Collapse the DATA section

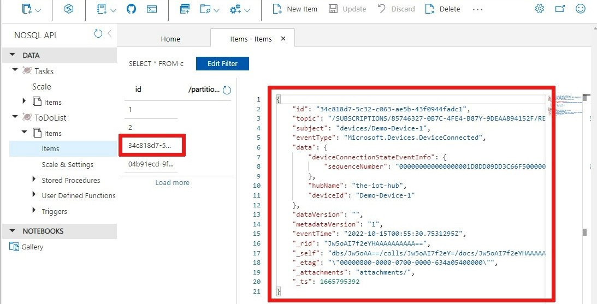13,55
